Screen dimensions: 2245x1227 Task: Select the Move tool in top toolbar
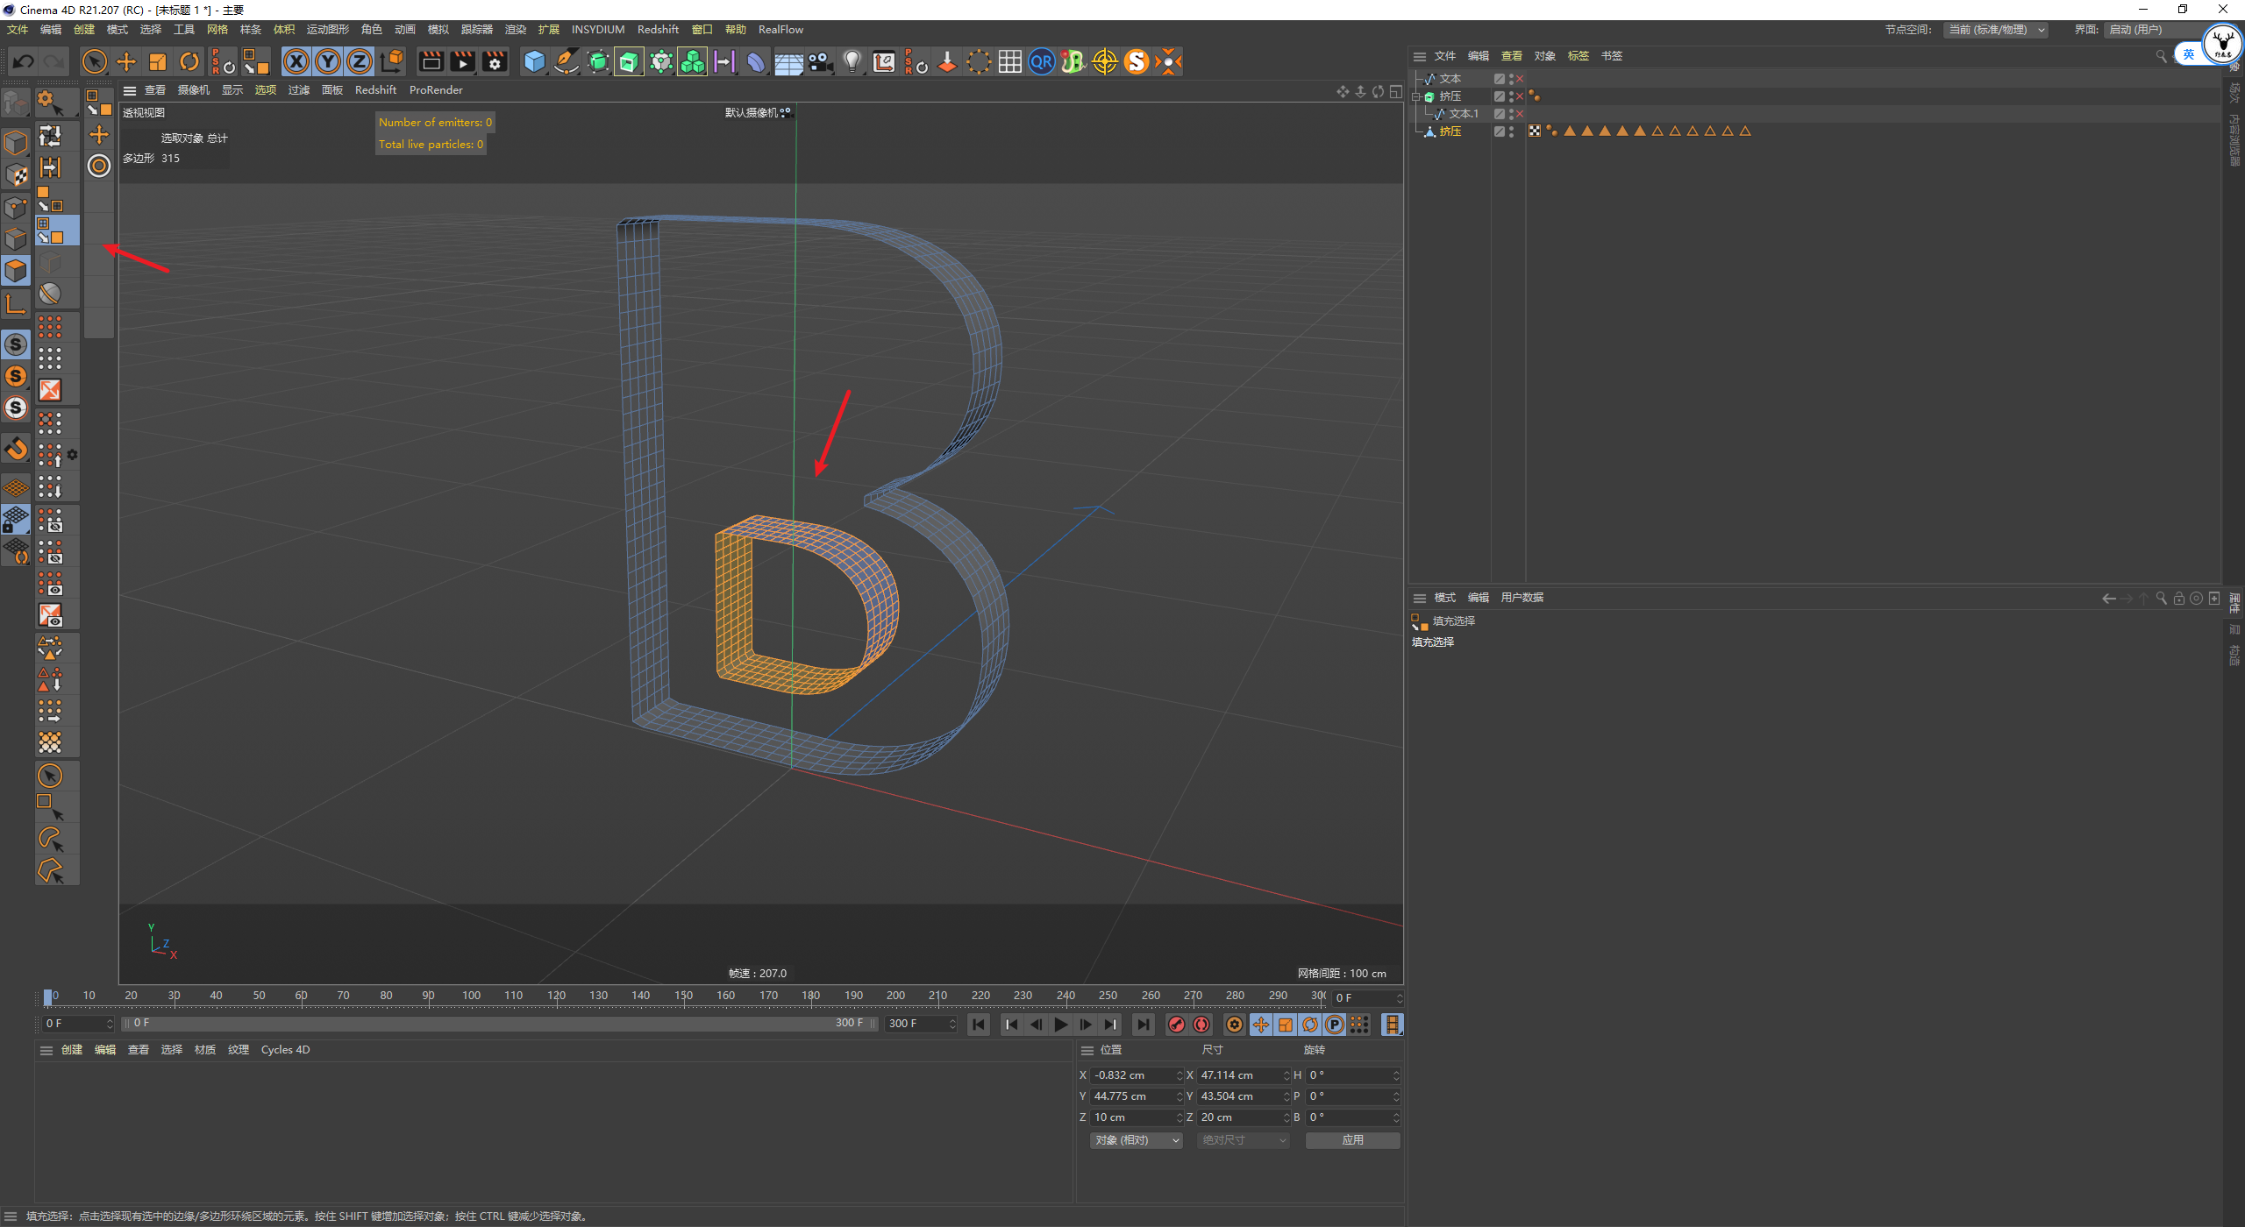tap(126, 61)
